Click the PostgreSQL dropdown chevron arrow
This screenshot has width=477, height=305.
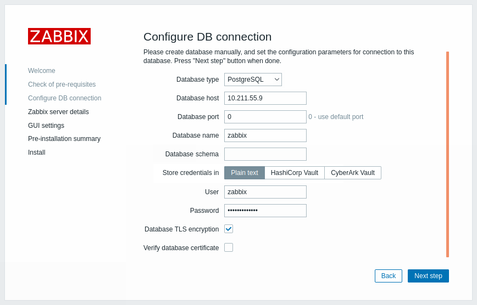[x=276, y=80]
